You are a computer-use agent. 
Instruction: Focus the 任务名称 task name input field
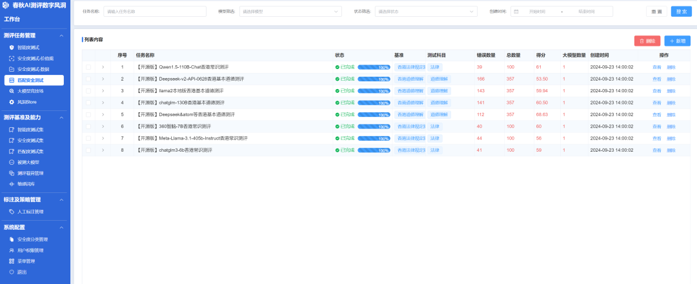click(155, 12)
